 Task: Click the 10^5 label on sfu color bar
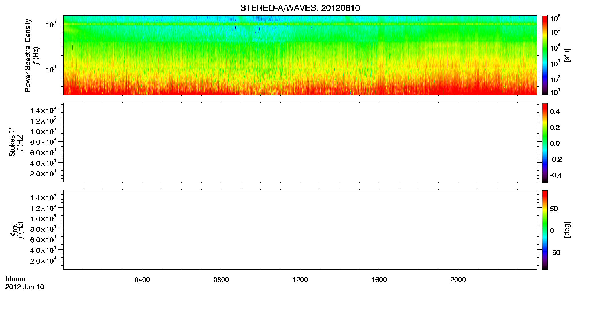tap(555, 32)
